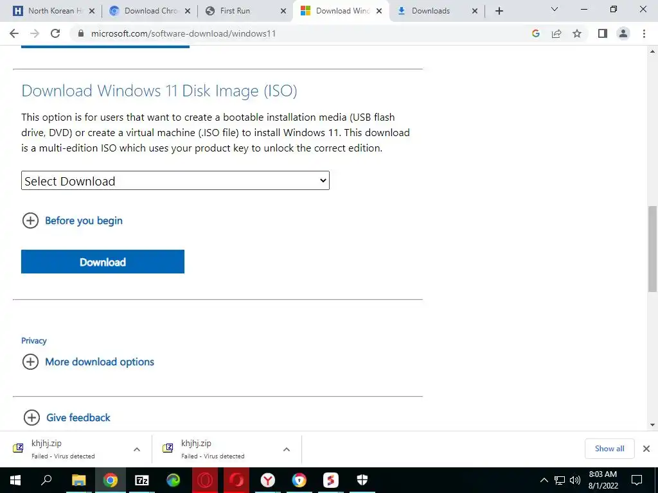Click the scrollbar down arrow
The width and height of the screenshot is (658, 493).
pyautogui.click(x=652, y=425)
